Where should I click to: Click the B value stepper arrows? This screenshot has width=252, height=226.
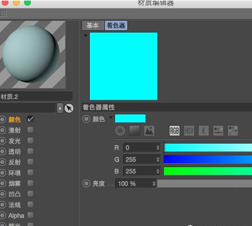158,171
